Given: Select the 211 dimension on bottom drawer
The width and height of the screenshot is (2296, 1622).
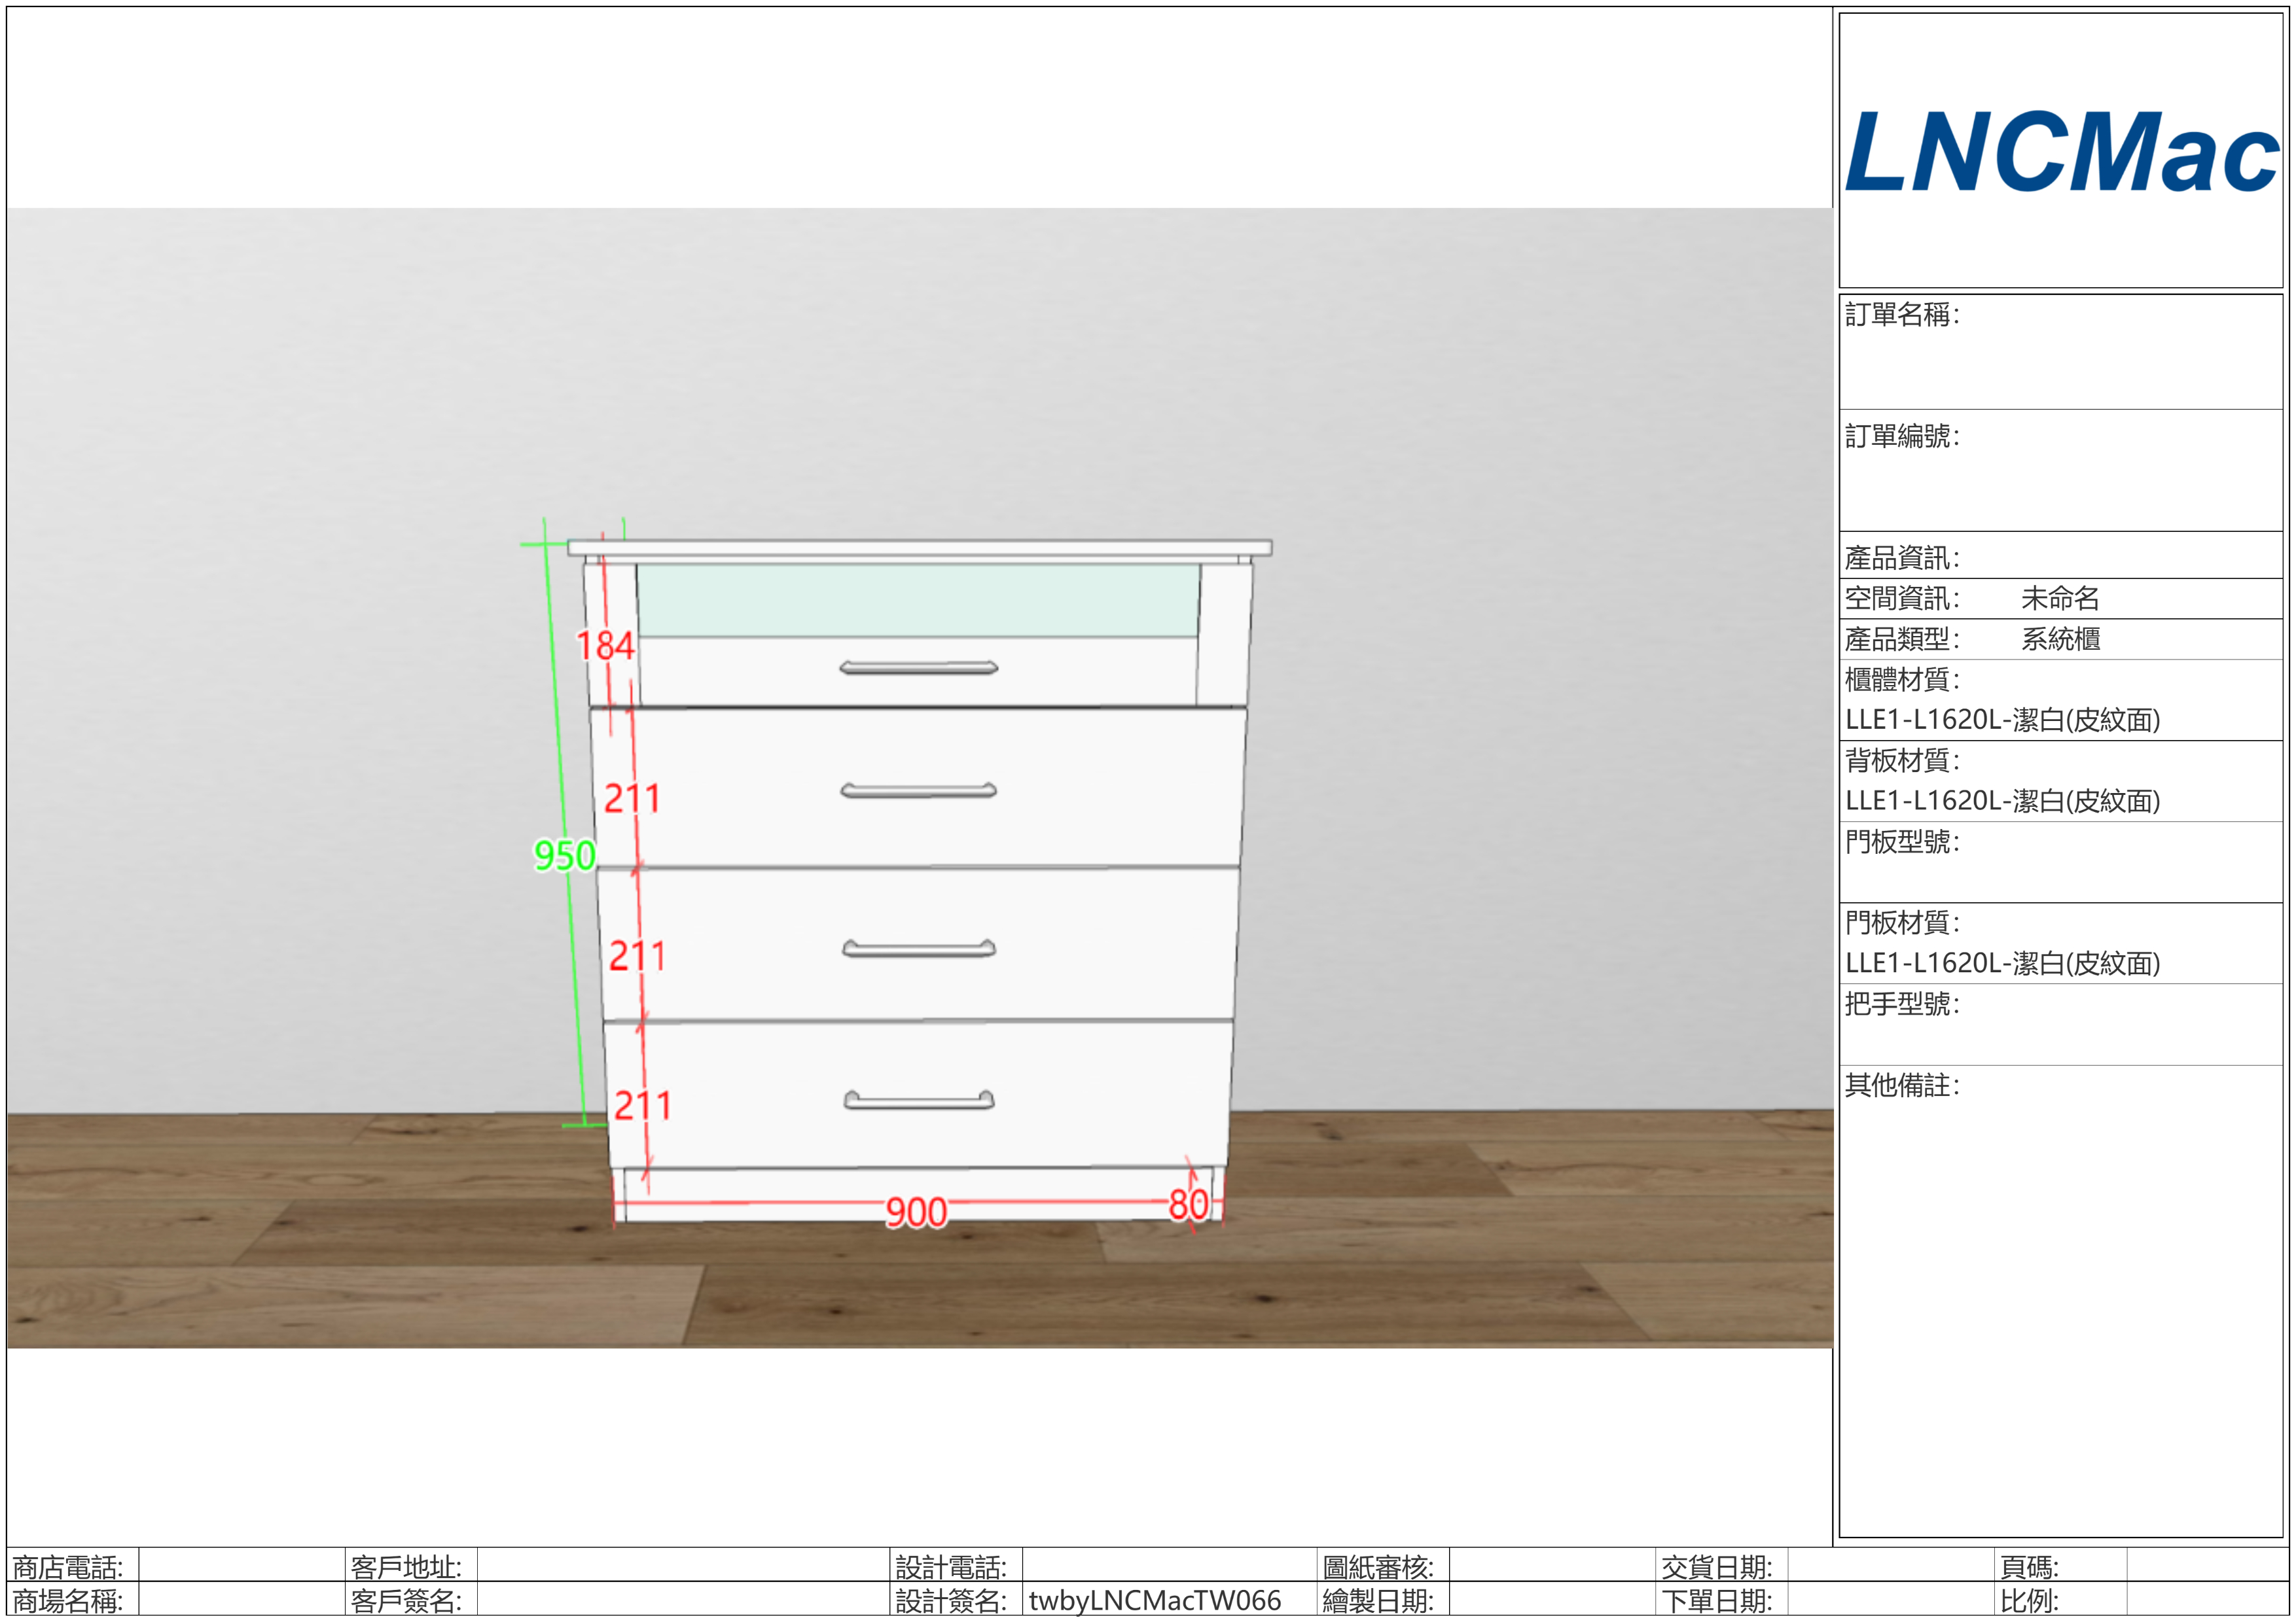Looking at the screenshot, I should point(642,1105).
